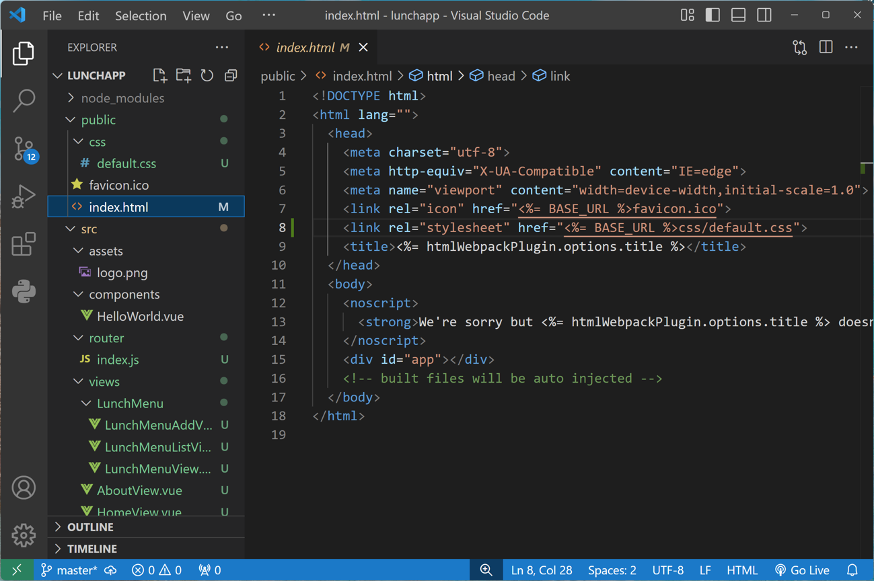Open the Selection menu

coord(141,15)
